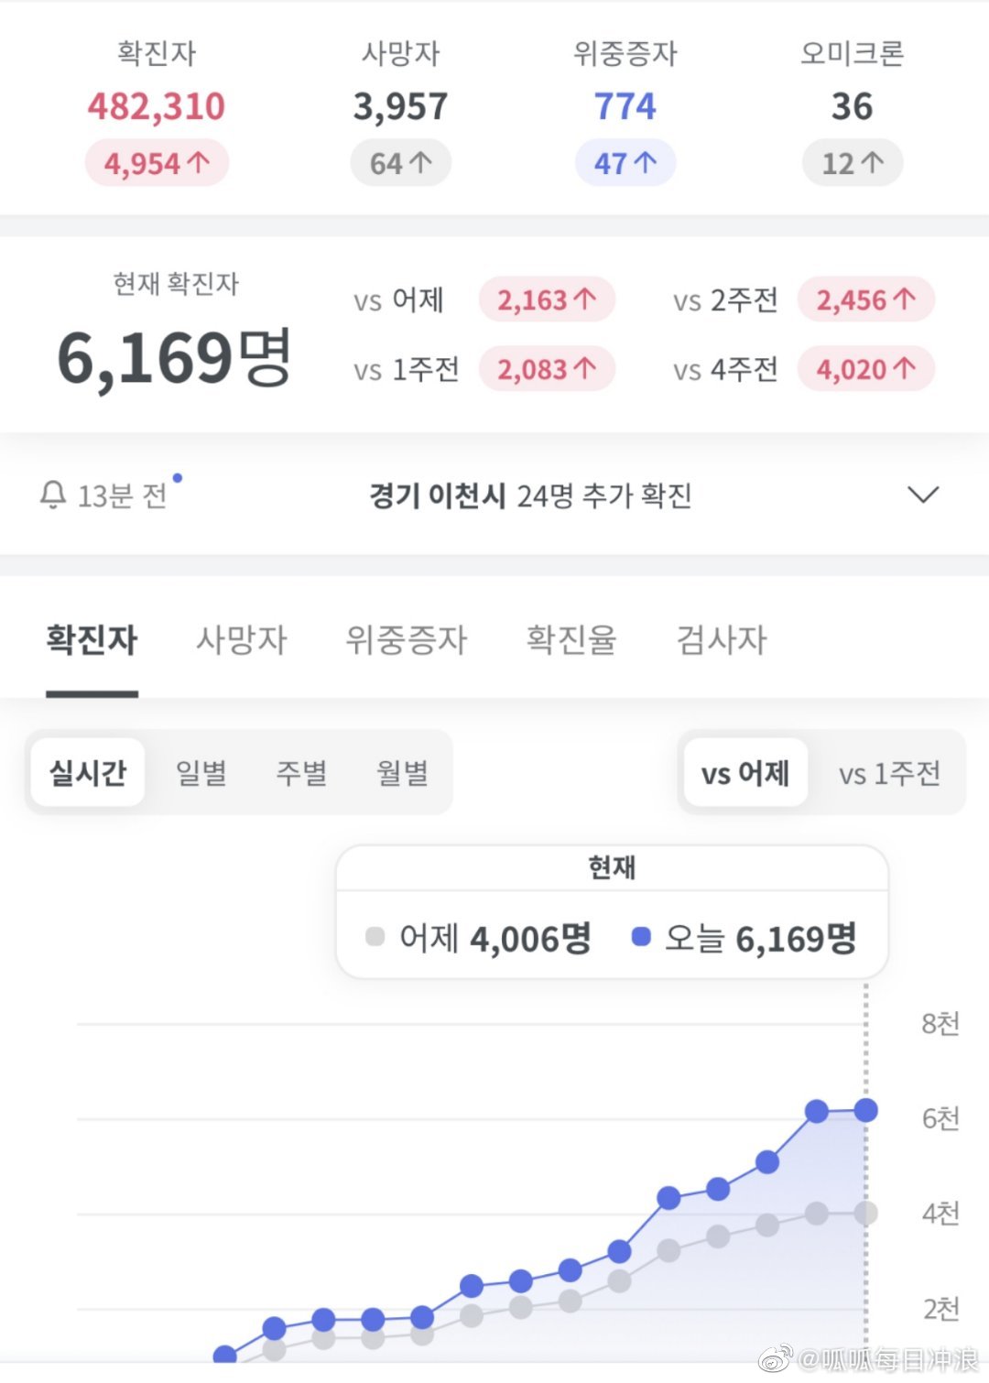Switch chart to 주별 view

[301, 773]
